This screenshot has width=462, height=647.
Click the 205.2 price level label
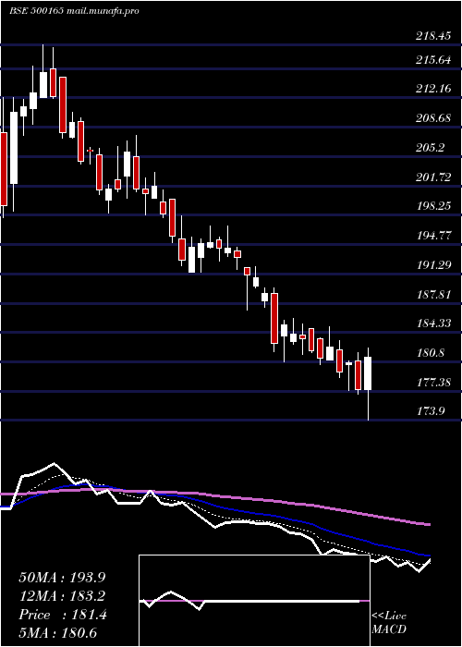click(x=431, y=148)
